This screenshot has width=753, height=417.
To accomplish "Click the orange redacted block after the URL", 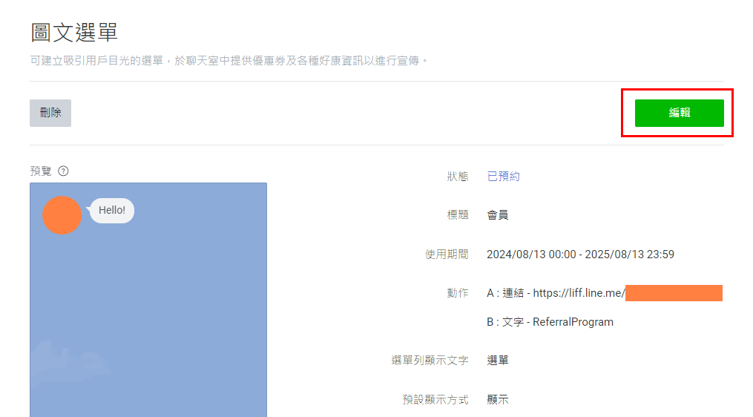I will [674, 293].
